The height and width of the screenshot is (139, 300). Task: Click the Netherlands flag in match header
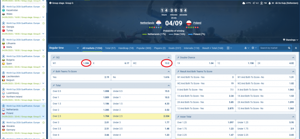tap(158, 23)
